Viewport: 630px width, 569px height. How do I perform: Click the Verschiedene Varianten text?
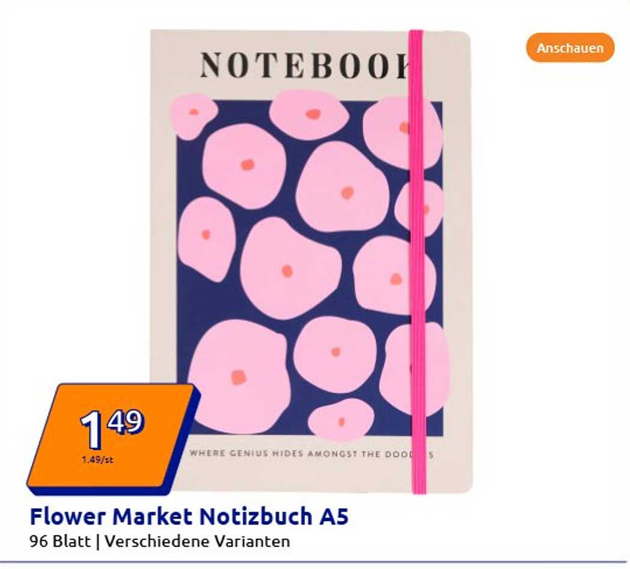pos(197,541)
